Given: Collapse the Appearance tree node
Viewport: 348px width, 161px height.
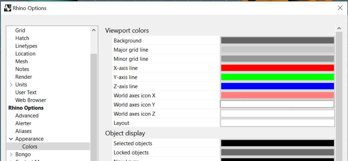Looking at the screenshot, I should pyautogui.click(x=11, y=139).
